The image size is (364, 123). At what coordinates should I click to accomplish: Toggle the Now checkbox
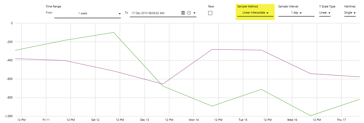210,13
